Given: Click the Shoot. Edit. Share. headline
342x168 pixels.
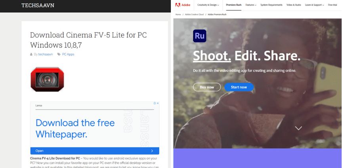Looking at the screenshot, I should tap(246, 56).
